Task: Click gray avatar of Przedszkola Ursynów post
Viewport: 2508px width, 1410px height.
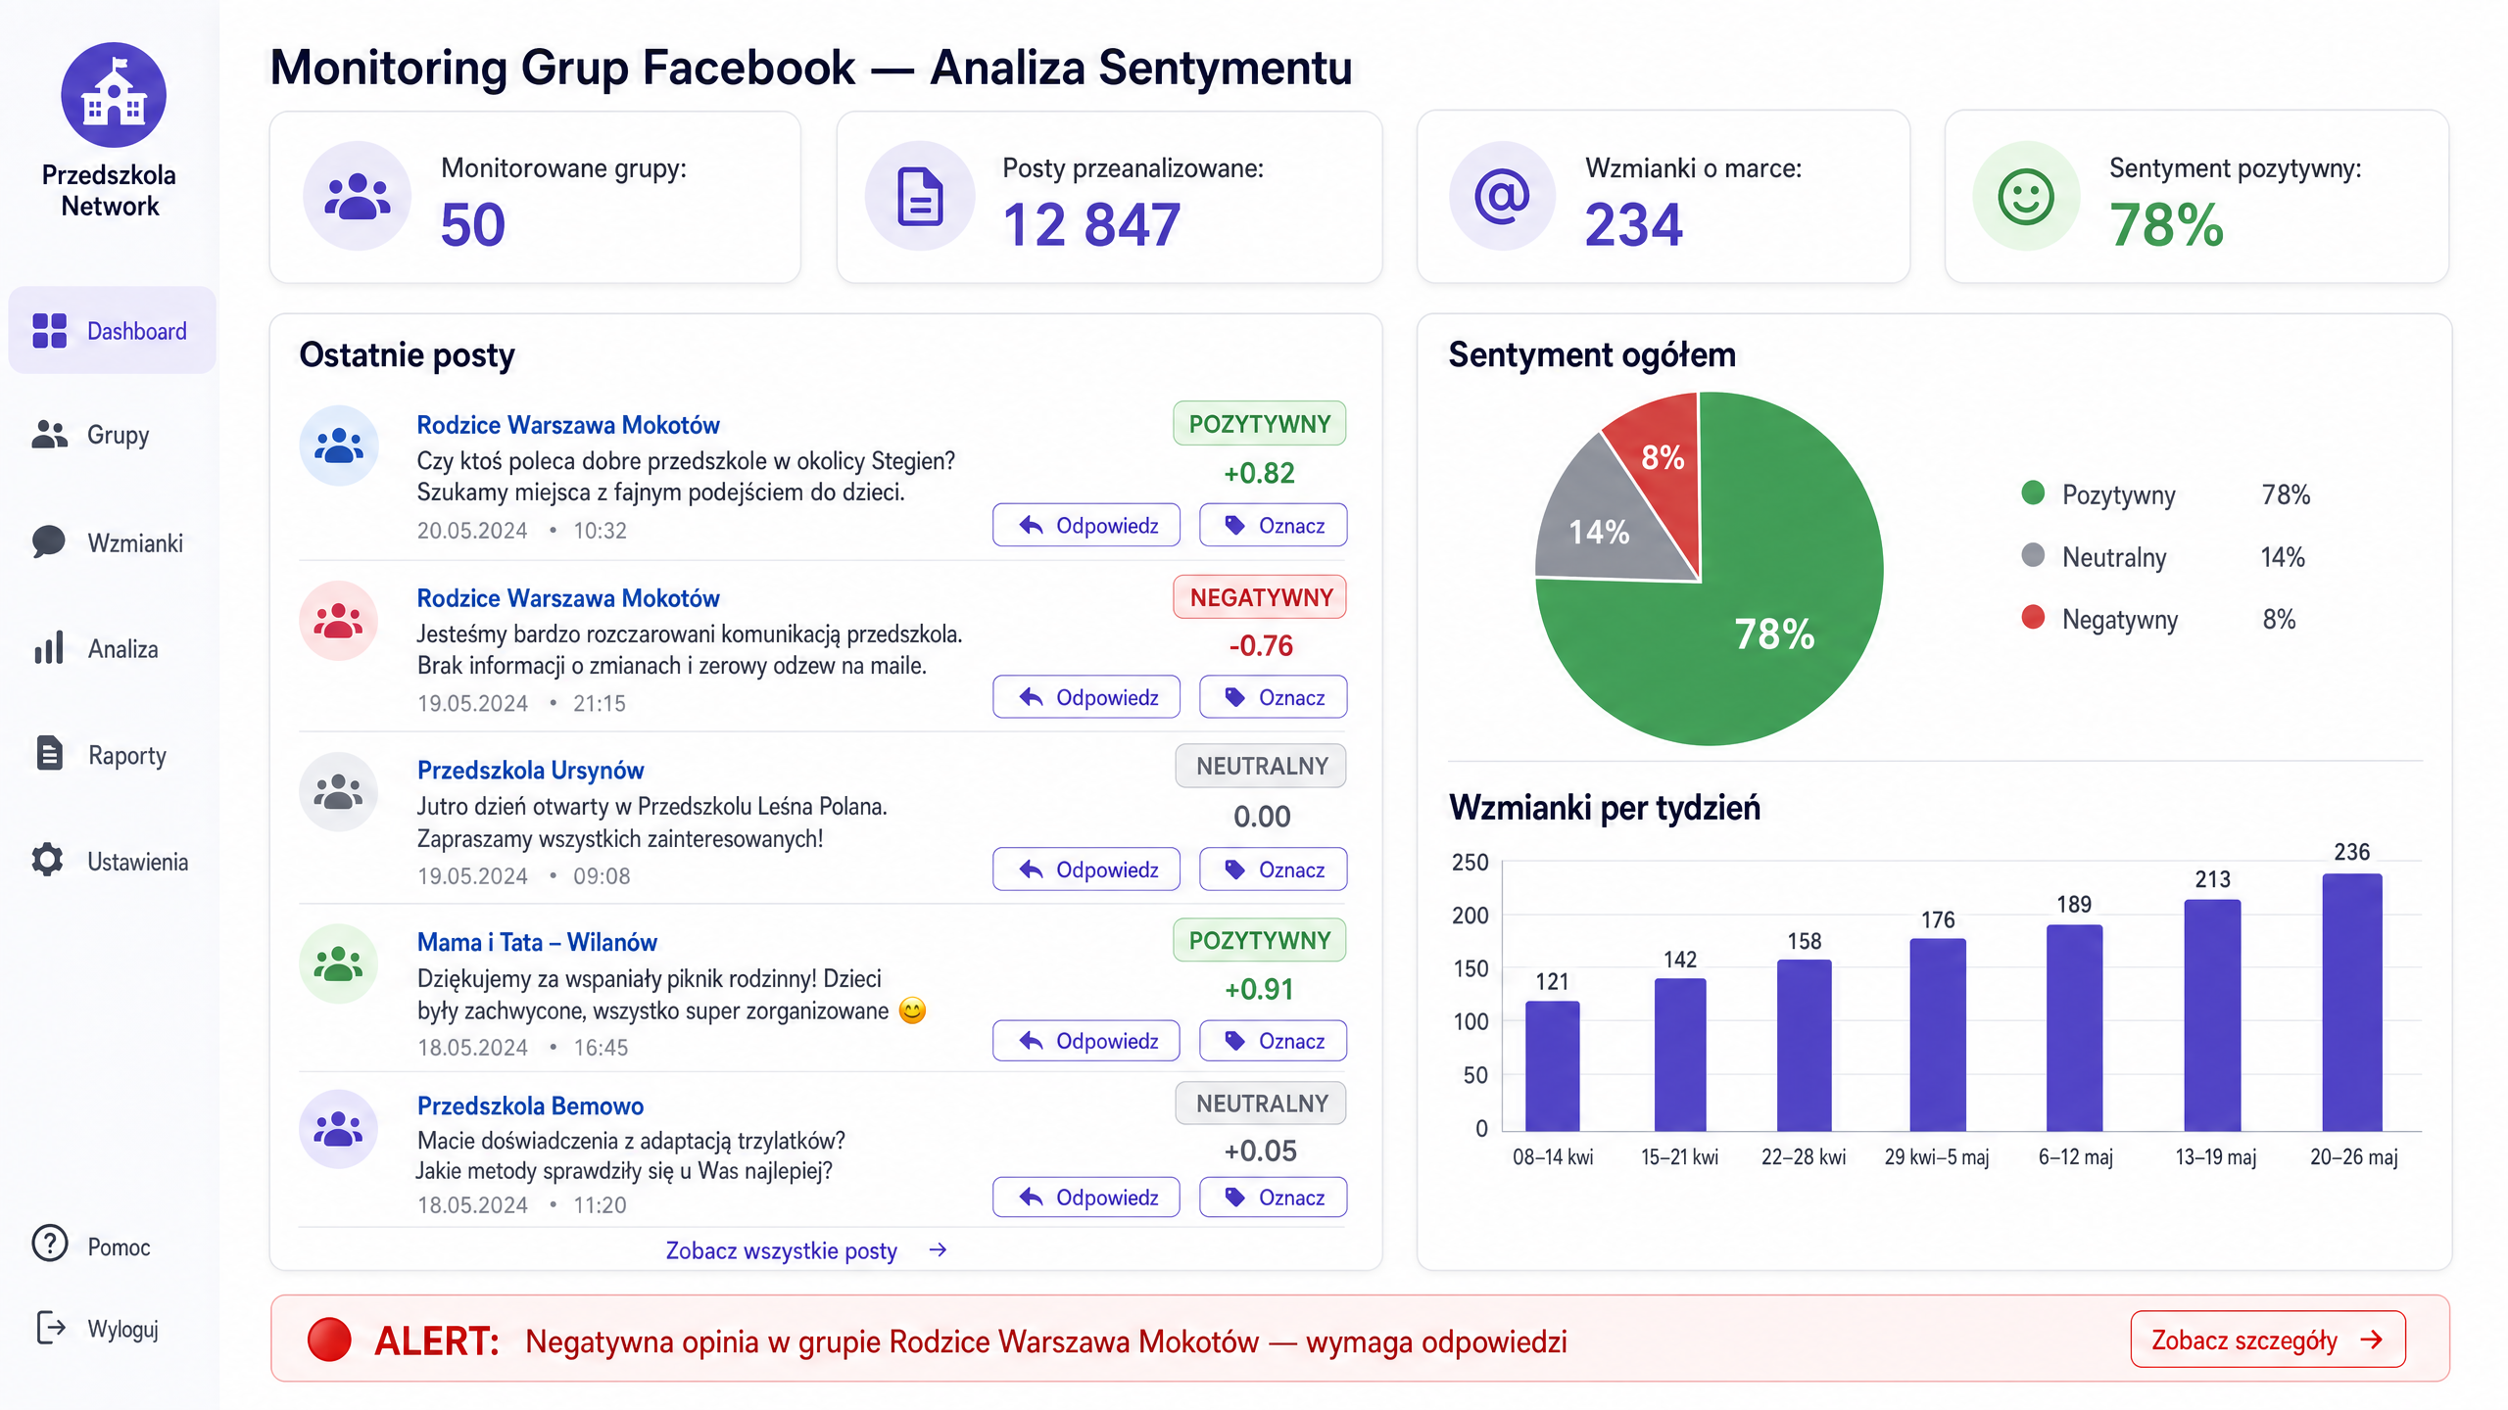Action: tap(339, 792)
